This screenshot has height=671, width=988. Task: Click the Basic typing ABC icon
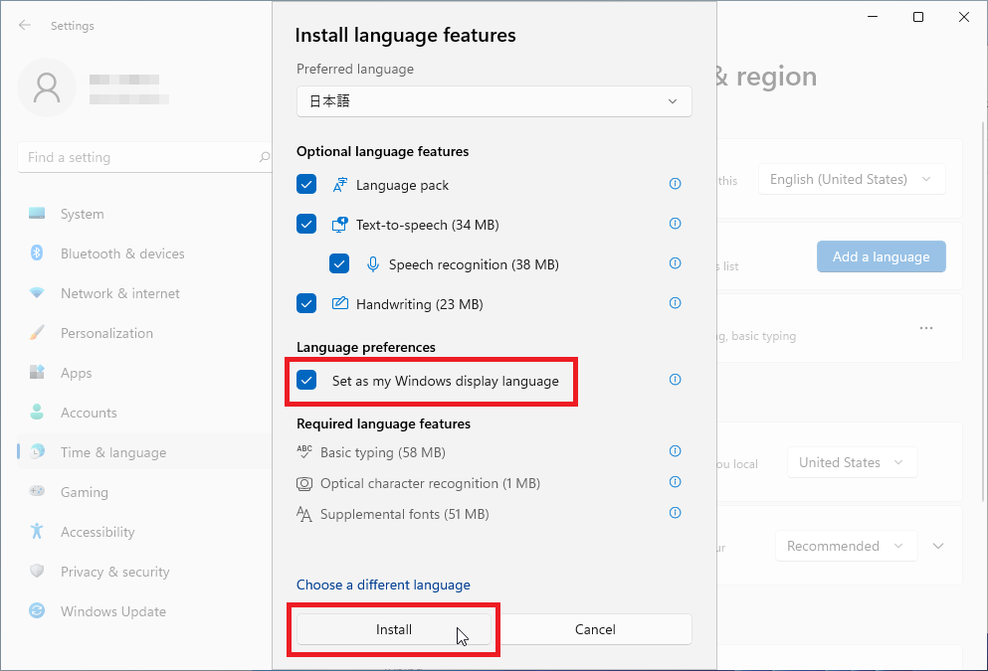point(304,451)
